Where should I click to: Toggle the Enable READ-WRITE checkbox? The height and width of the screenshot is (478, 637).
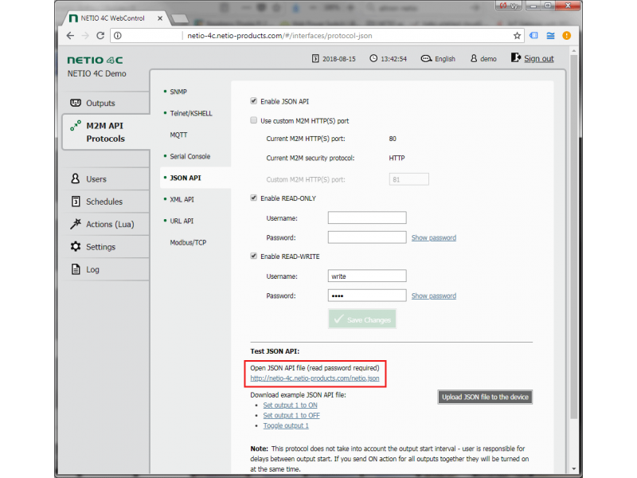tap(253, 256)
